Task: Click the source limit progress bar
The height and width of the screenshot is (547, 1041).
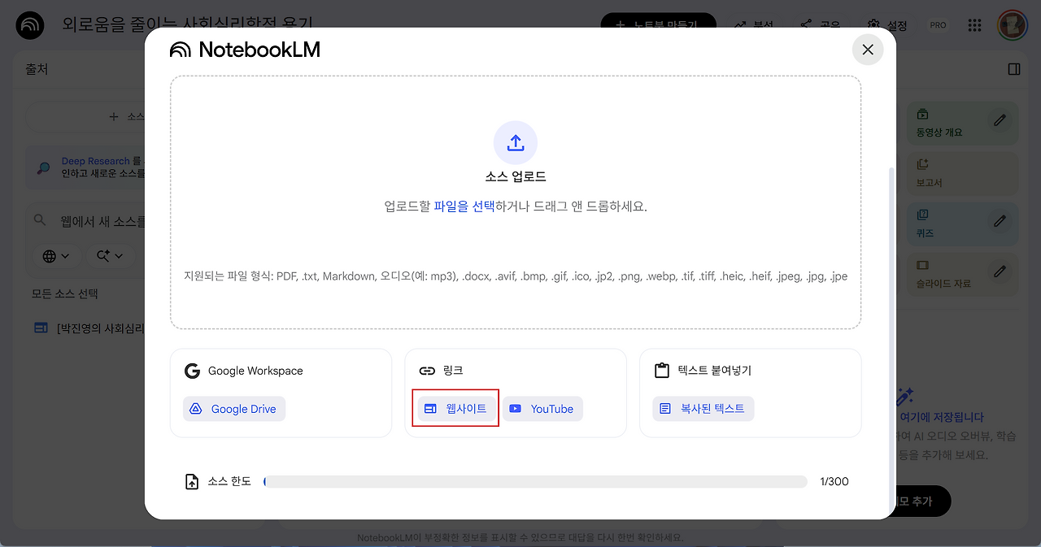Action: (x=535, y=482)
